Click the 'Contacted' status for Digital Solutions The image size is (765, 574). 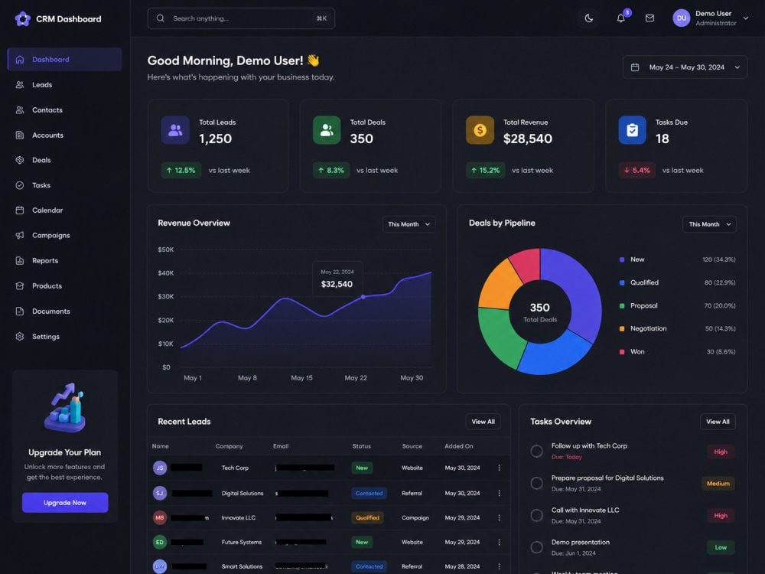(369, 493)
